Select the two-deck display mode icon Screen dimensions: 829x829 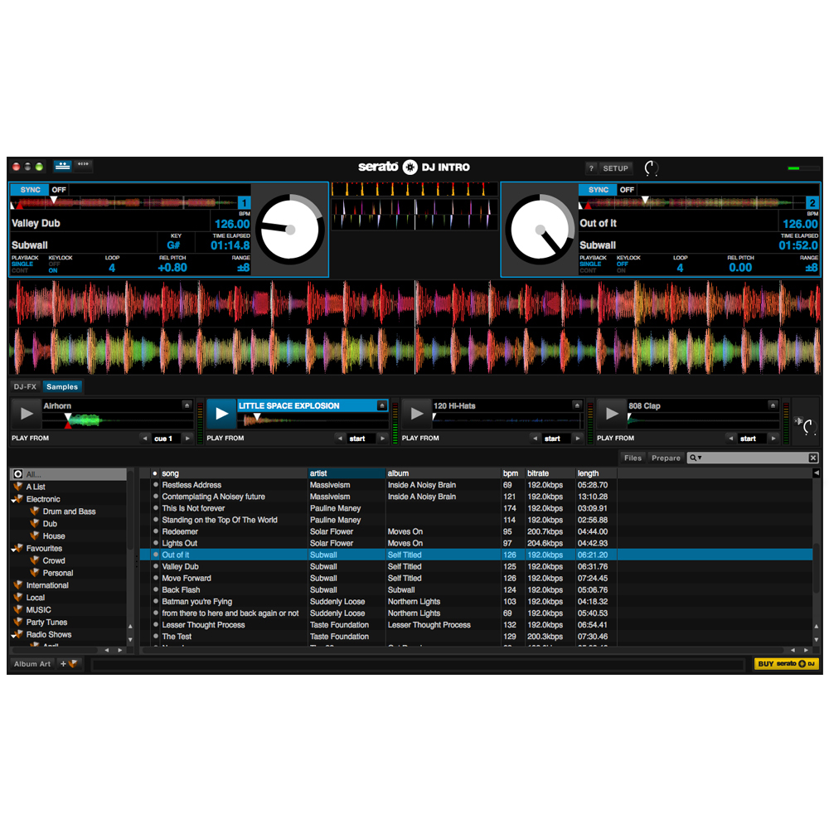tap(62, 166)
